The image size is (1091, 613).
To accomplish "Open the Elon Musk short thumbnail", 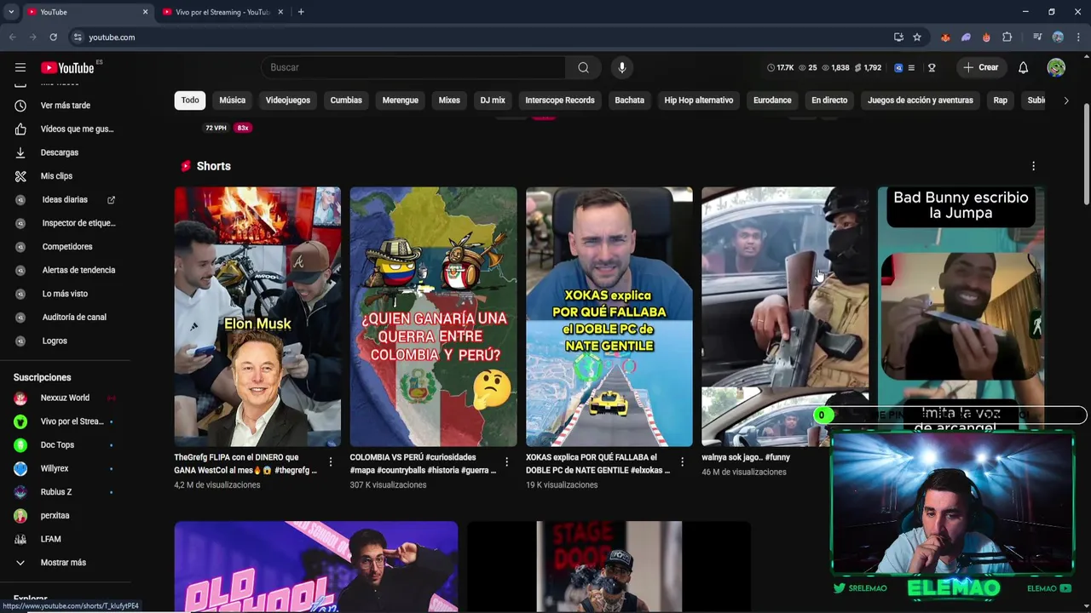I will 257,317.
